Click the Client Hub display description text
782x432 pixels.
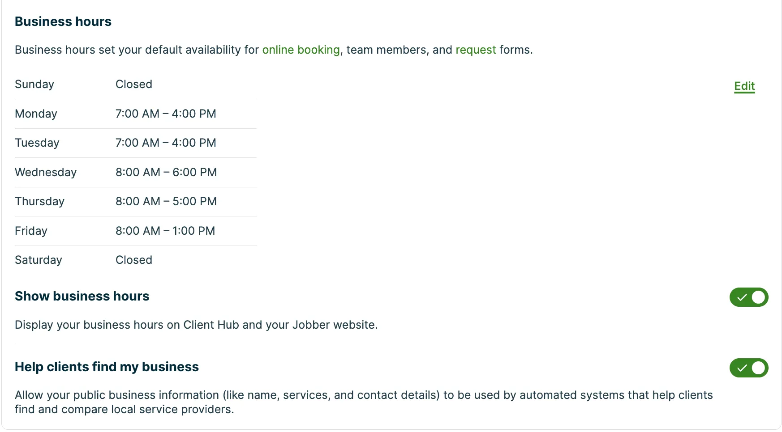(x=196, y=325)
